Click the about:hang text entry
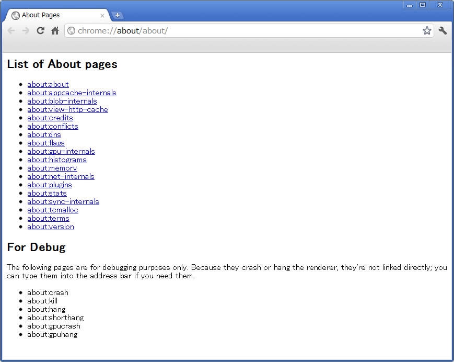Viewport: 454px width, 362px height. (x=46, y=310)
